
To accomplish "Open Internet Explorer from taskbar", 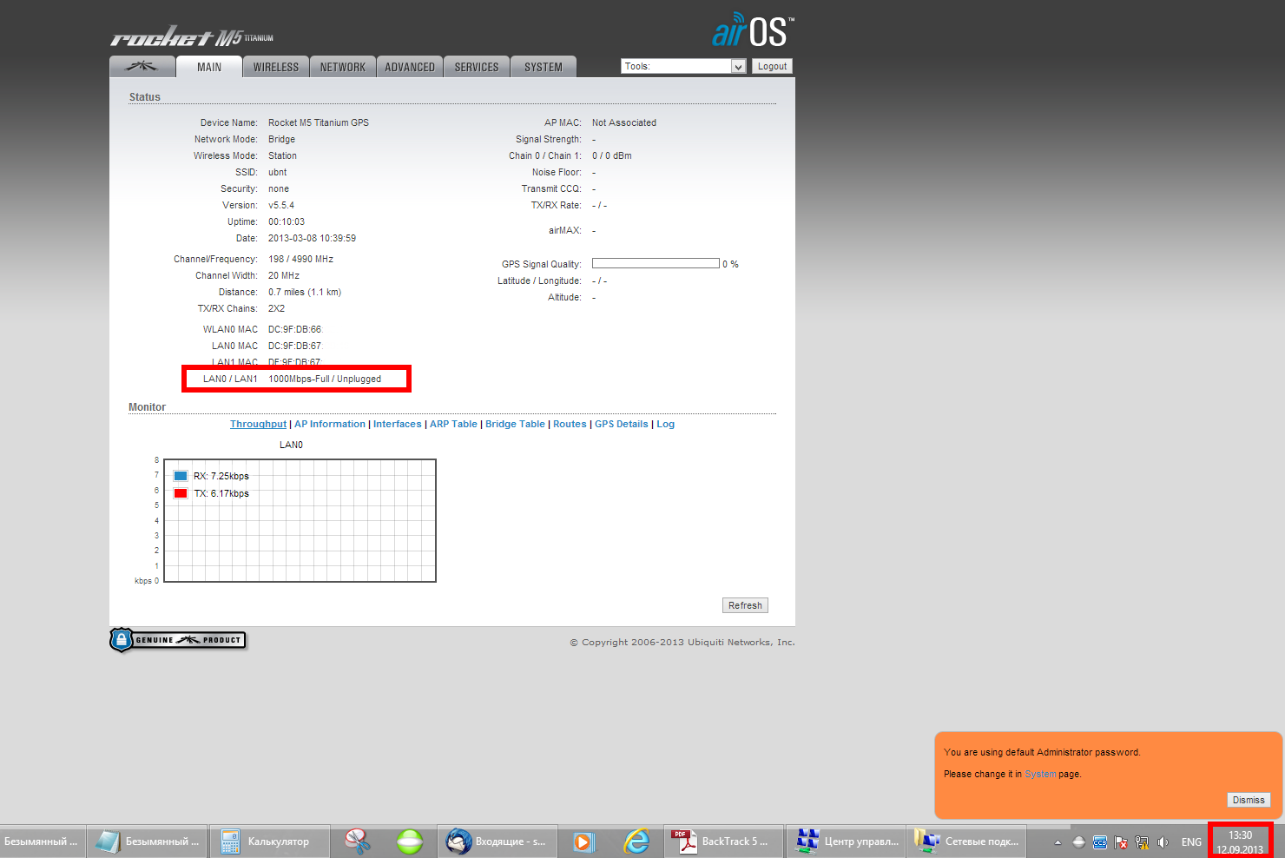I will coord(637,841).
